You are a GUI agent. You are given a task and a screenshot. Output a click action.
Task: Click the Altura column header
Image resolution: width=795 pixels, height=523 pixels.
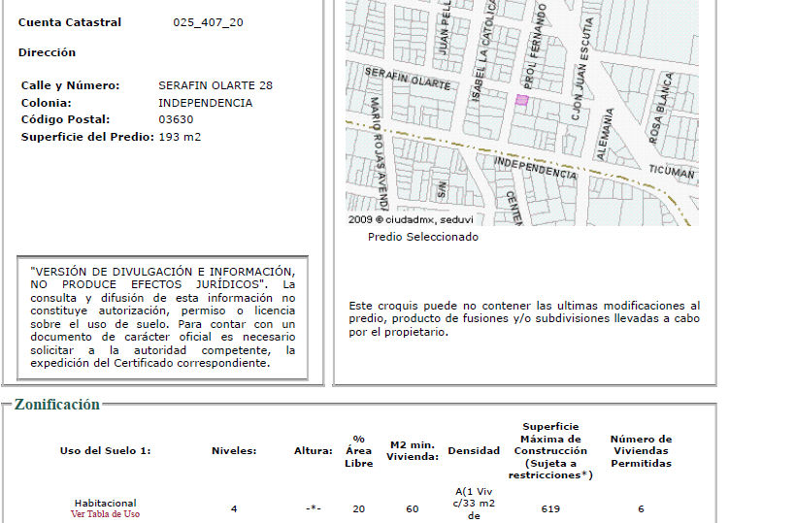314,450
